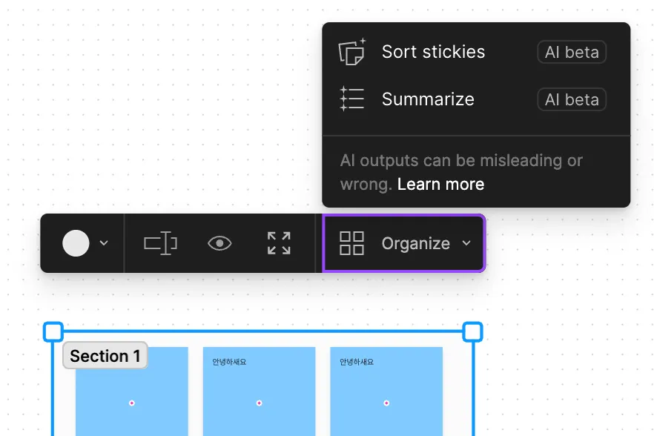Collapse the Organize dropdown chevron
This screenshot has width=654, height=436.
pyautogui.click(x=466, y=243)
